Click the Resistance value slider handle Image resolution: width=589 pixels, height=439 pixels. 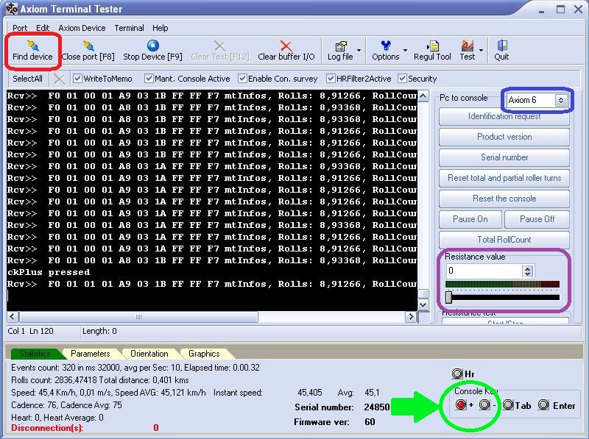[448, 297]
